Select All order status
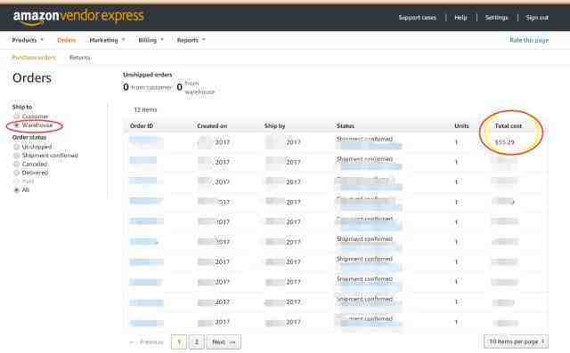This screenshot has height=353, width=570. (x=16, y=189)
